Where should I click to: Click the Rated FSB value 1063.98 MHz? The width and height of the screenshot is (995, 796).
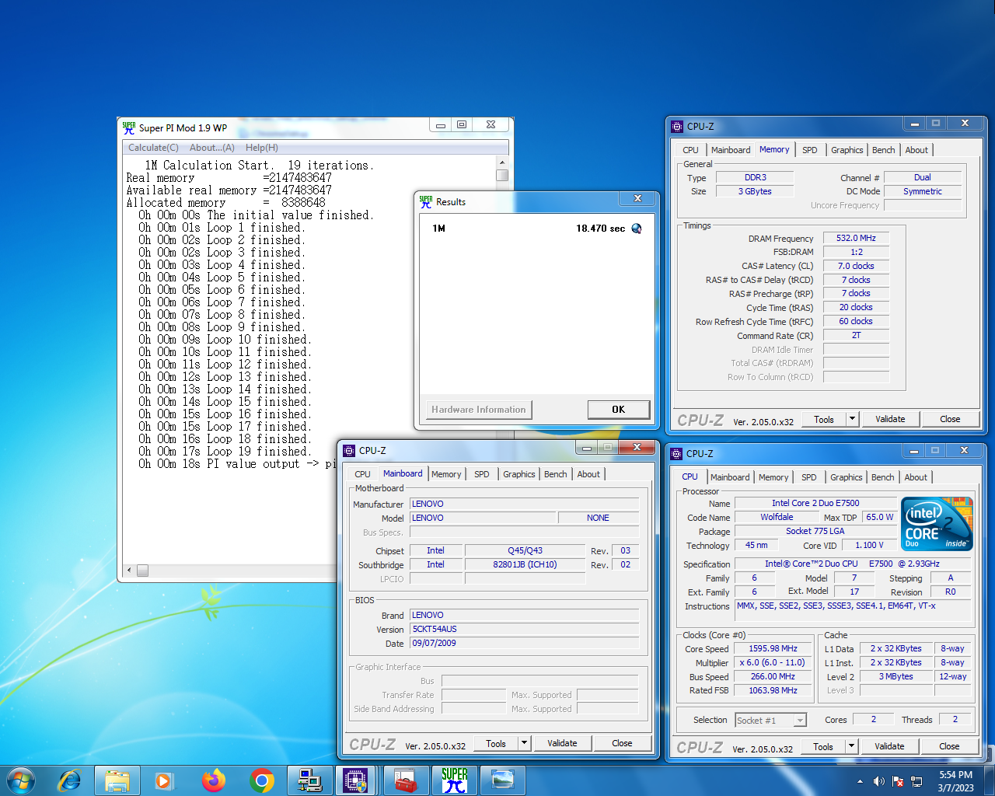(773, 690)
